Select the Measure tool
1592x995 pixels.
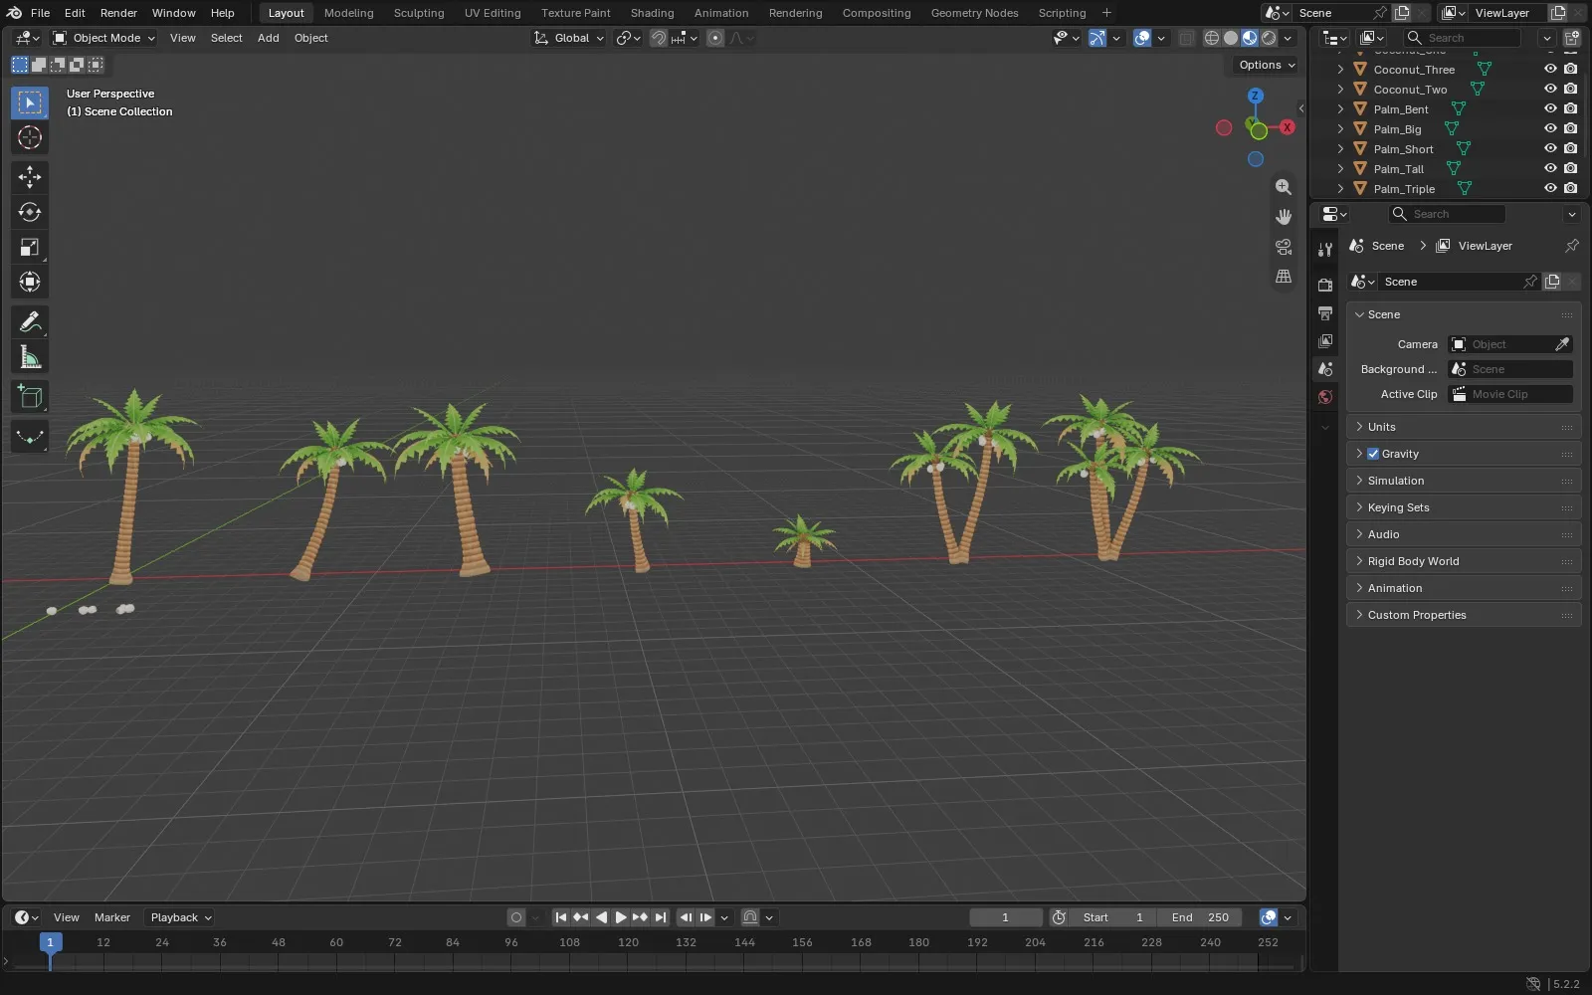[x=30, y=357]
